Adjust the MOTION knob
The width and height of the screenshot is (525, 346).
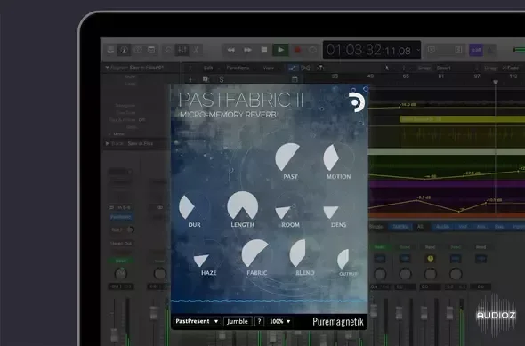click(x=338, y=157)
